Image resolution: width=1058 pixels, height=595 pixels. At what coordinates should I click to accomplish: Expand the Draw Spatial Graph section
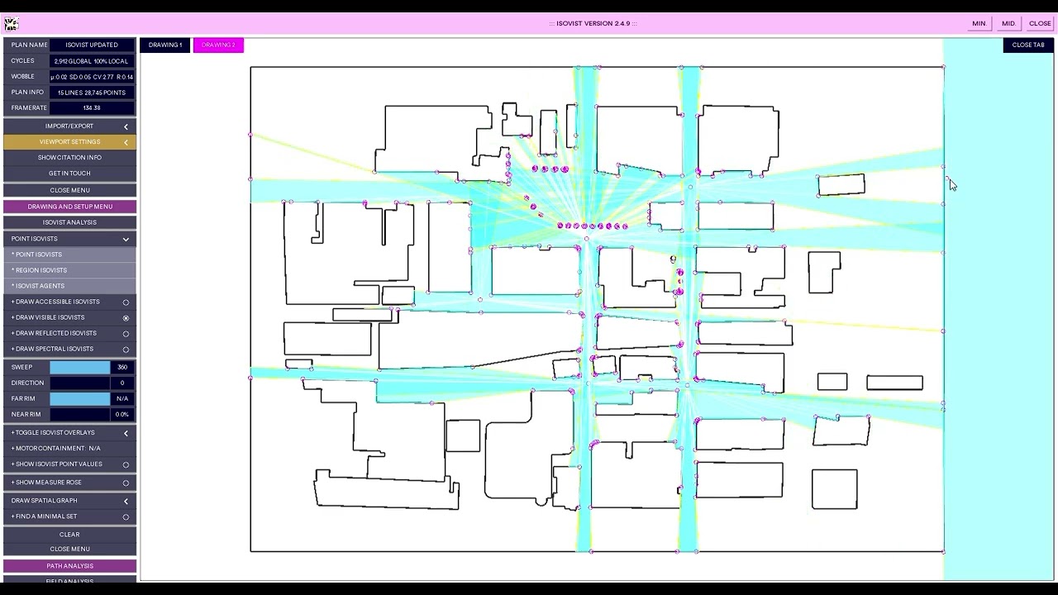(x=69, y=501)
